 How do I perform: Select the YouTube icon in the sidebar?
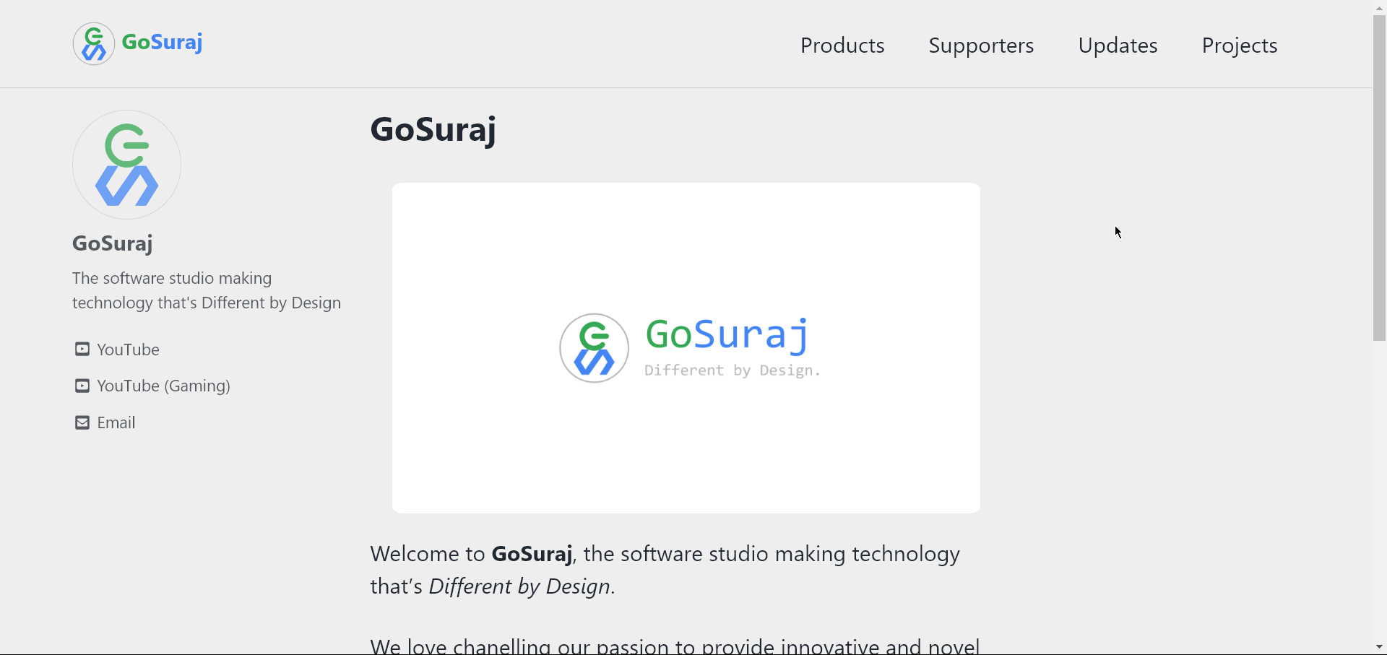(82, 350)
